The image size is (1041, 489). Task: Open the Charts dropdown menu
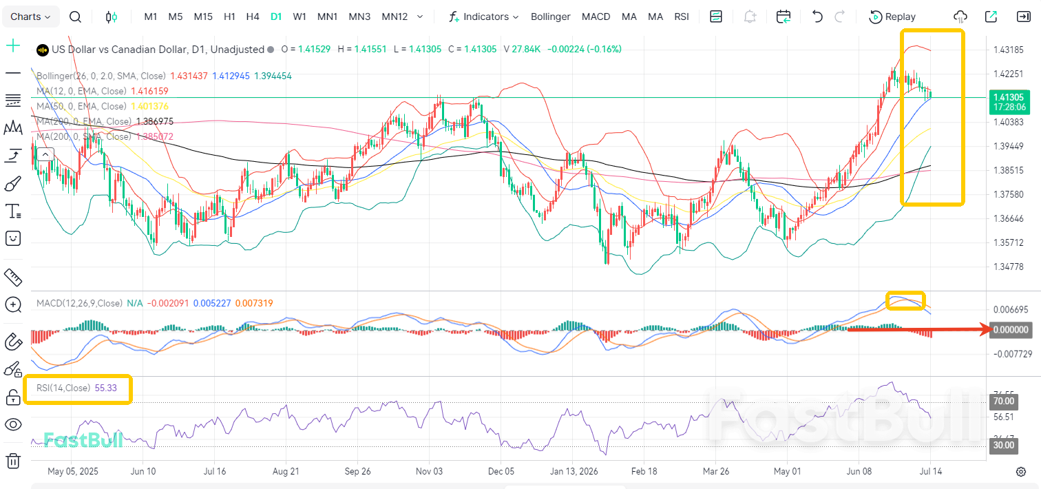tap(31, 17)
